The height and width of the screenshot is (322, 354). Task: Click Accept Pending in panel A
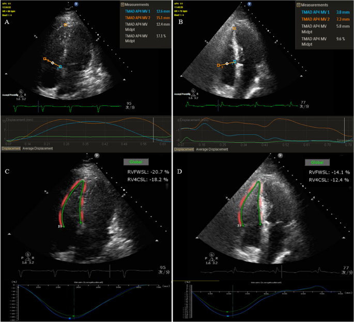[x=10, y=95]
